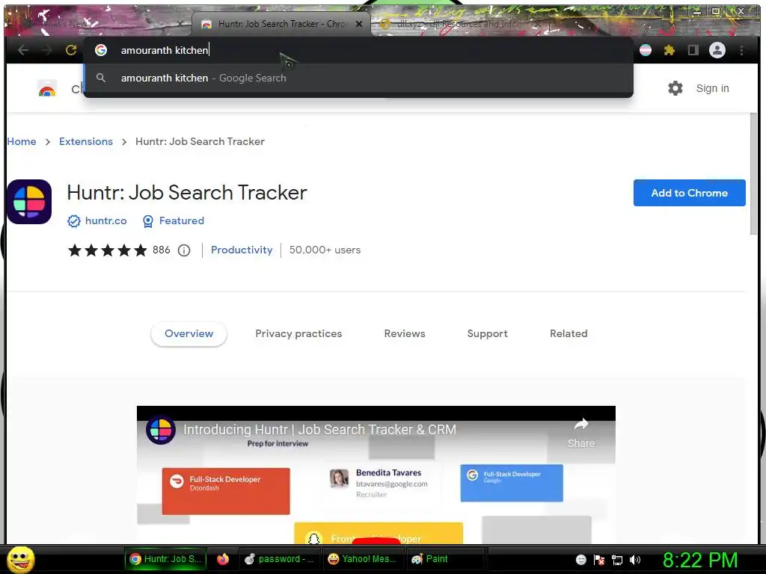Screen dimensions: 766x574
Task: Click the '50,000+ users' text
Action: pos(325,250)
